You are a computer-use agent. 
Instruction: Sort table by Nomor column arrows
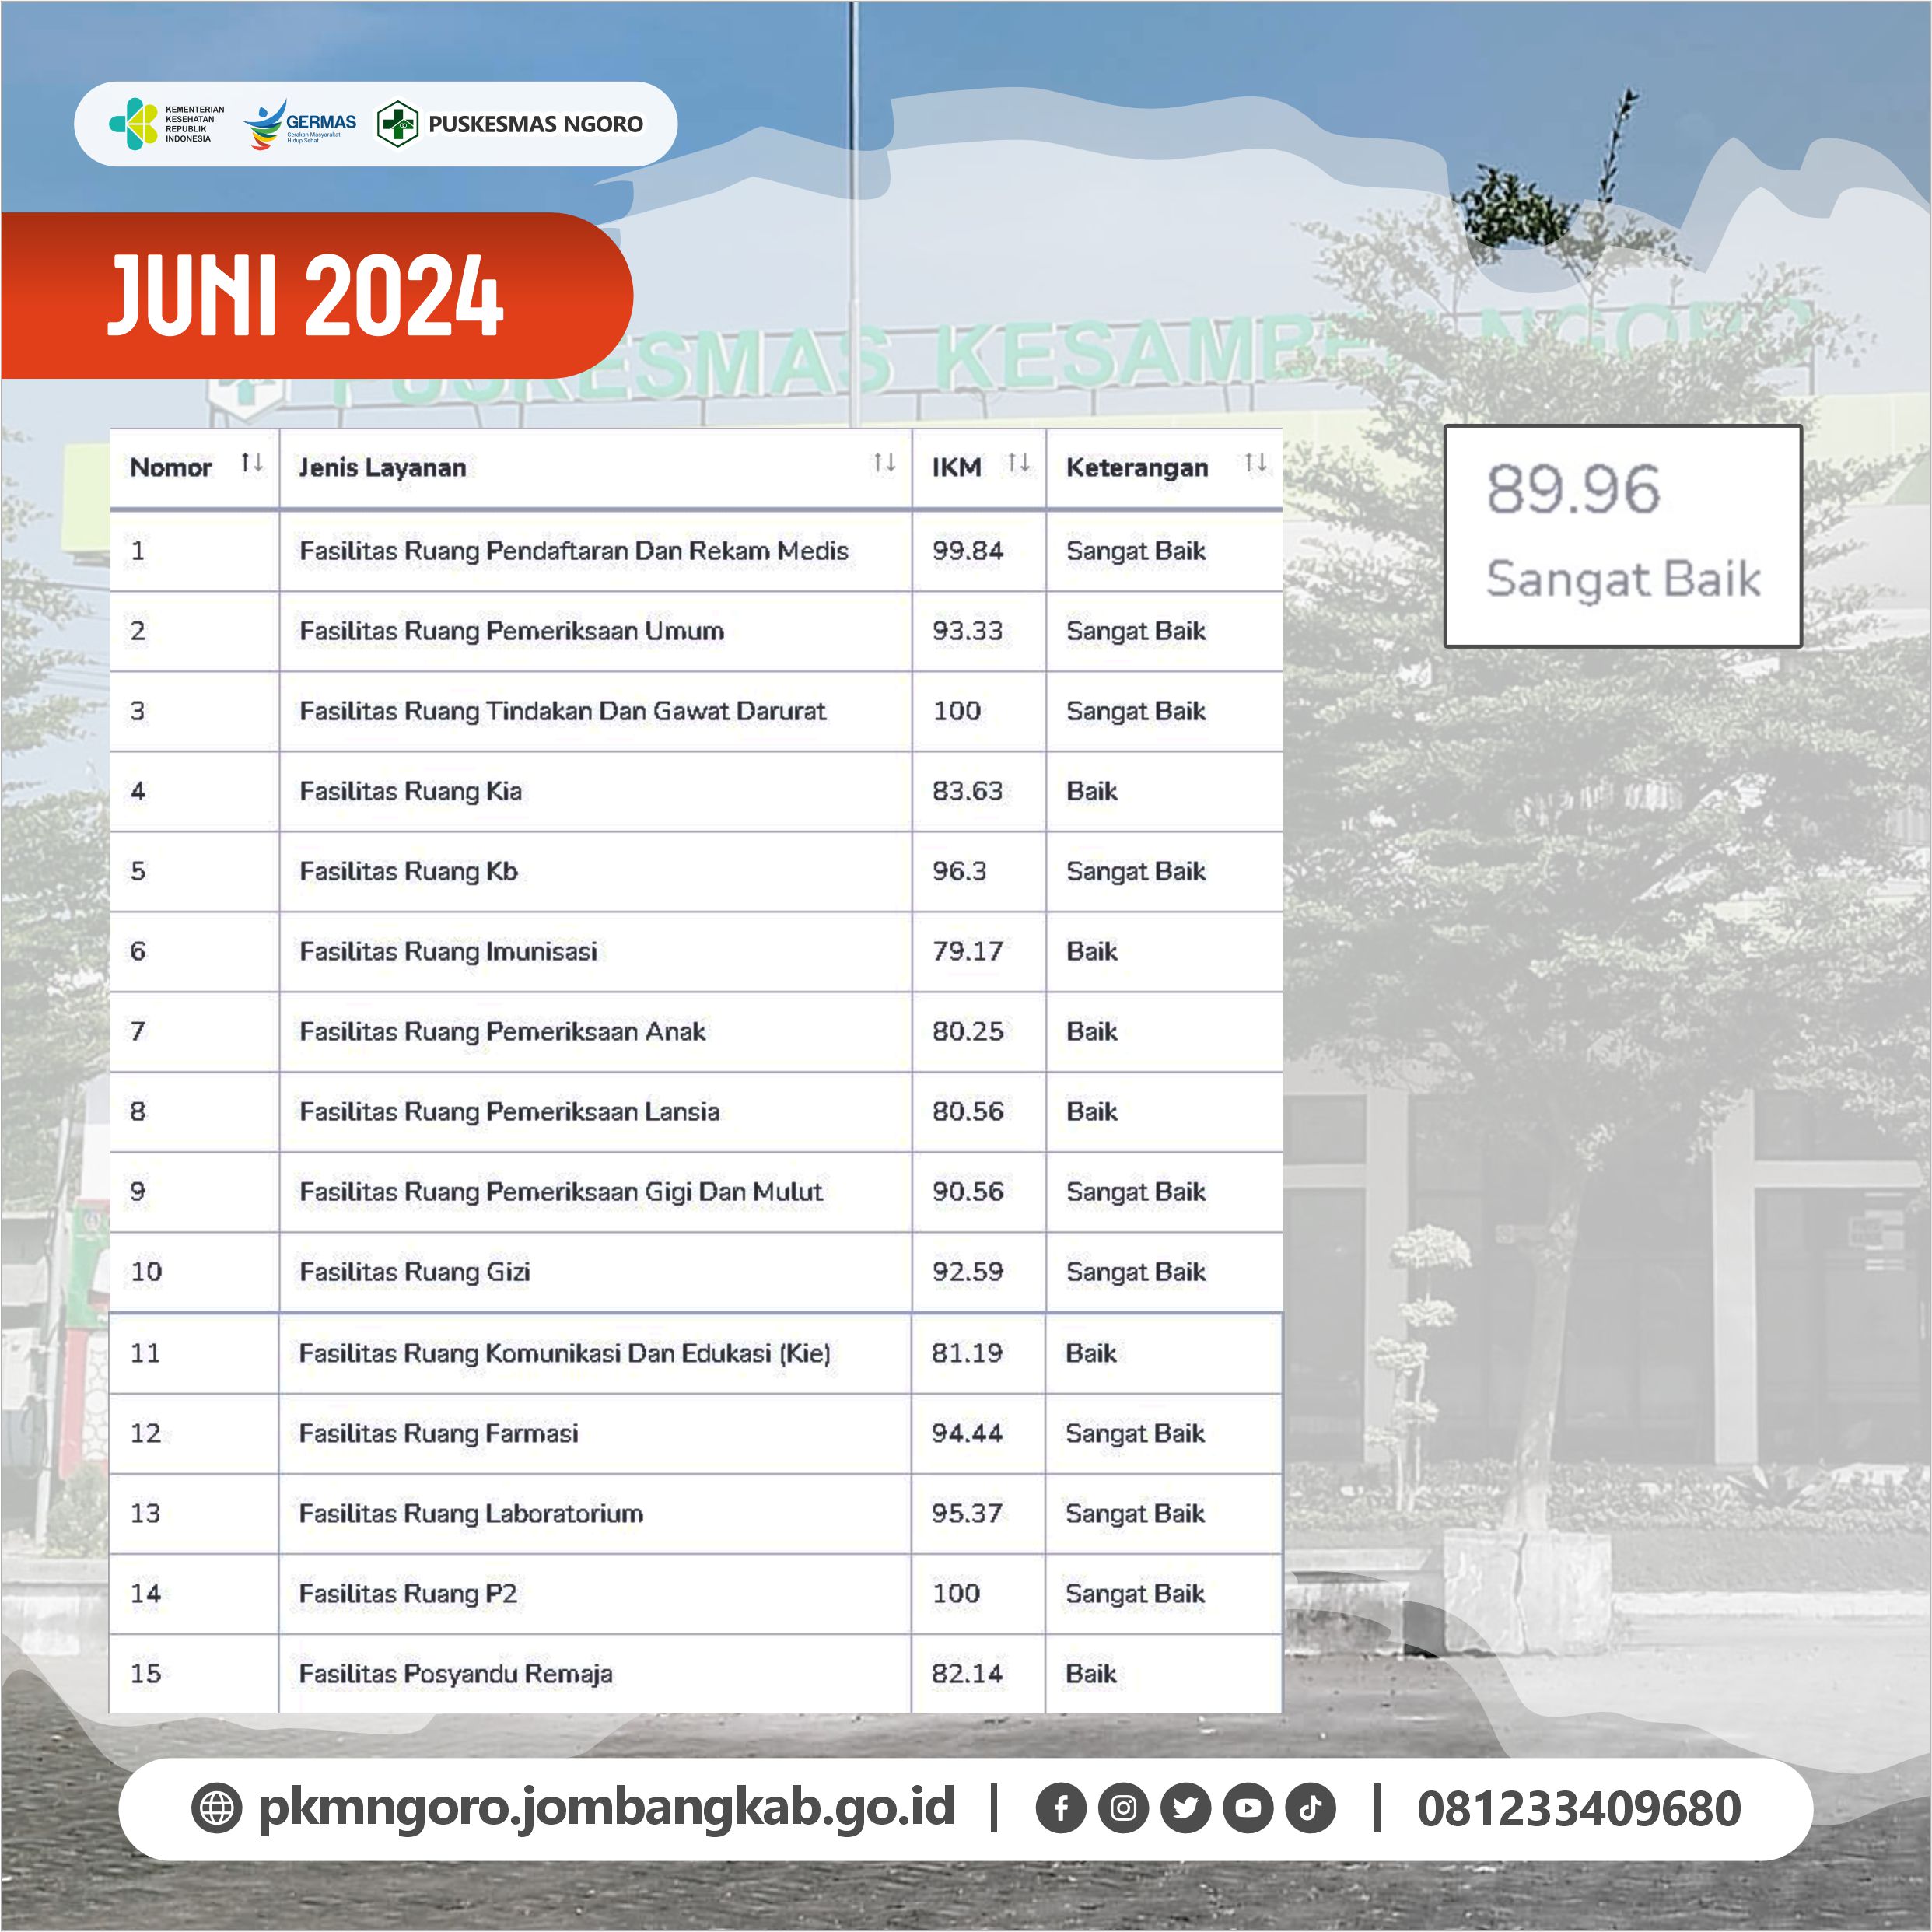tap(252, 462)
